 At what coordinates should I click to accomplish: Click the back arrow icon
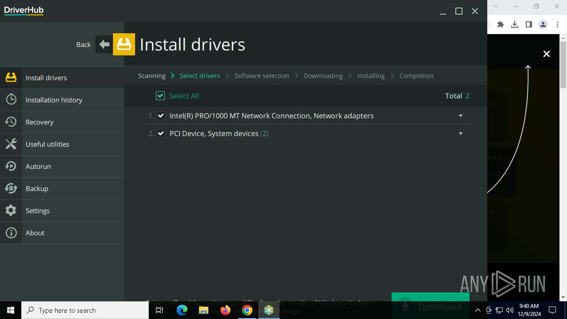point(104,44)
